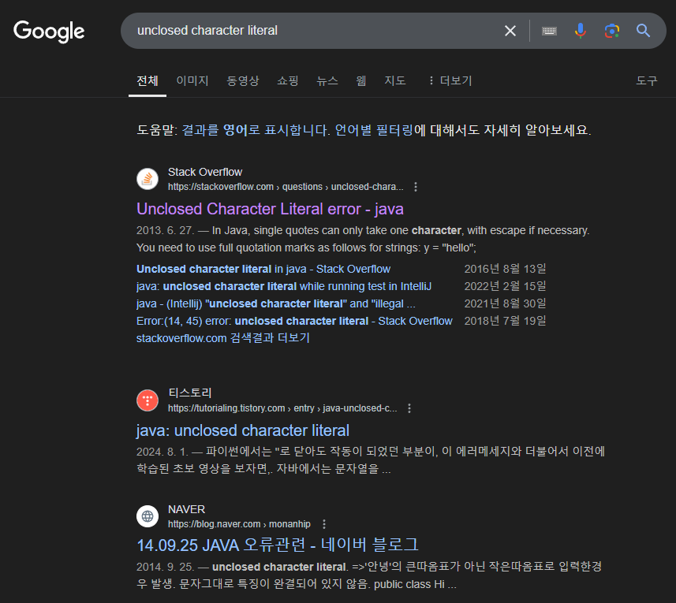Screen dimensions: 676x603
Task: Switch to the 웹 tab
Action: [x=361, y=80]
